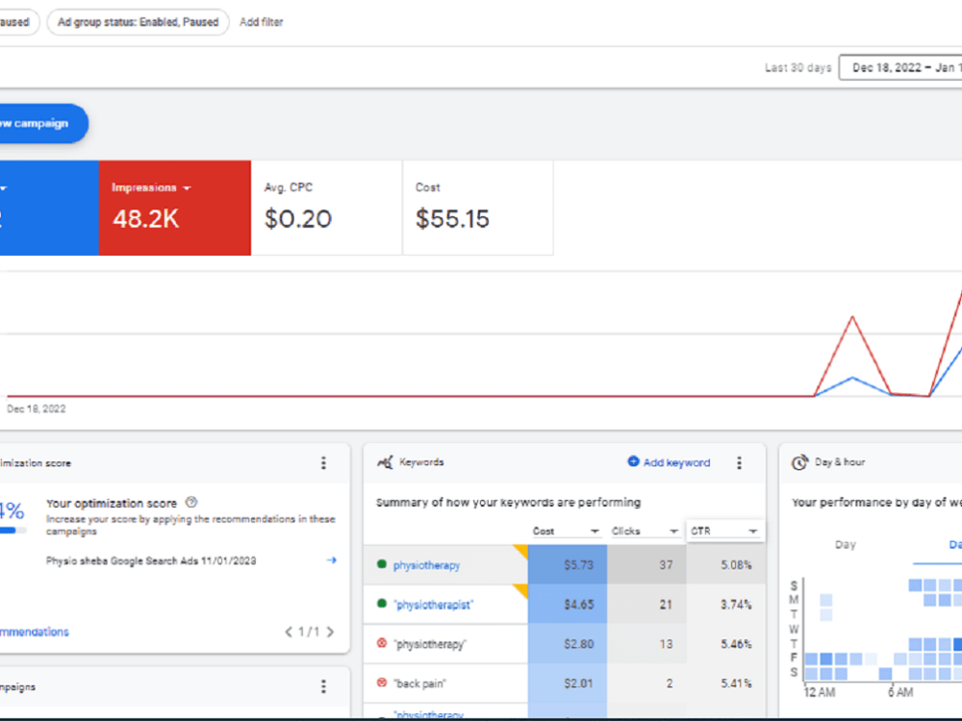Click Add keyword link

point(669,462)
